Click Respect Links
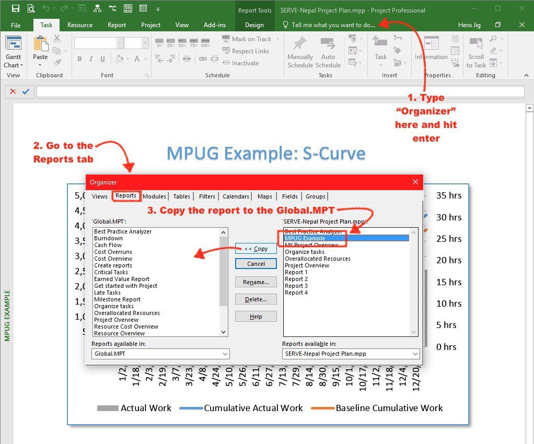This screenshot has width=534, height=444. coord(246,51)
